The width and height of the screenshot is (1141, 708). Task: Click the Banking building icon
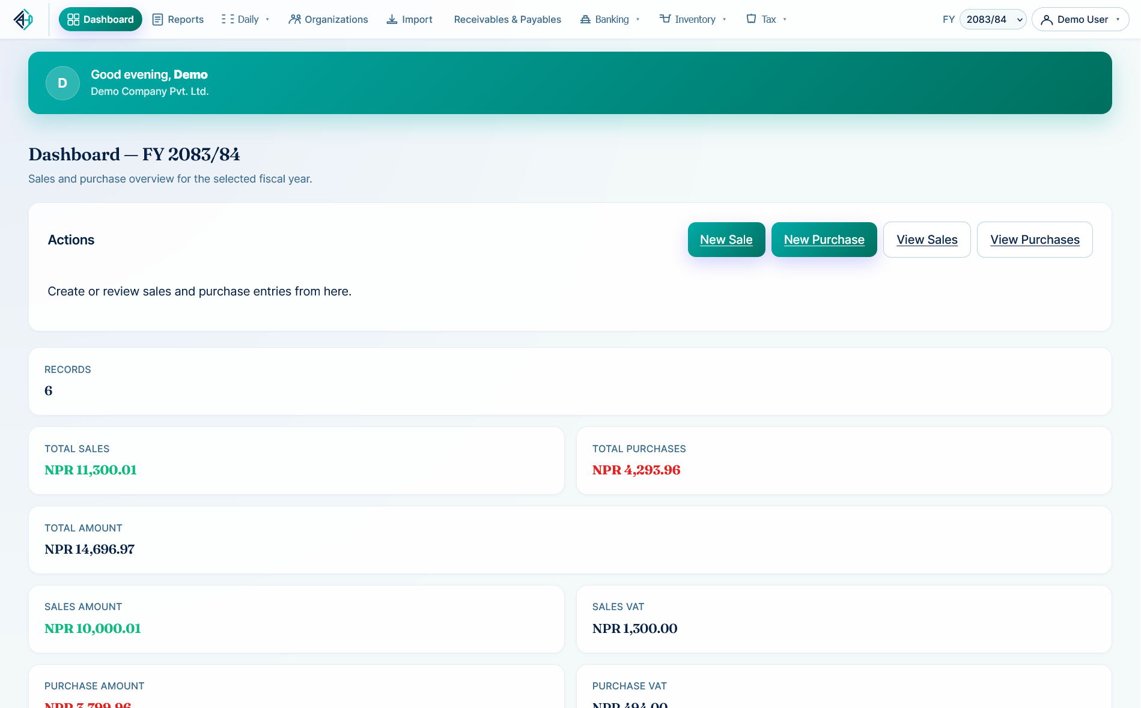585,19
